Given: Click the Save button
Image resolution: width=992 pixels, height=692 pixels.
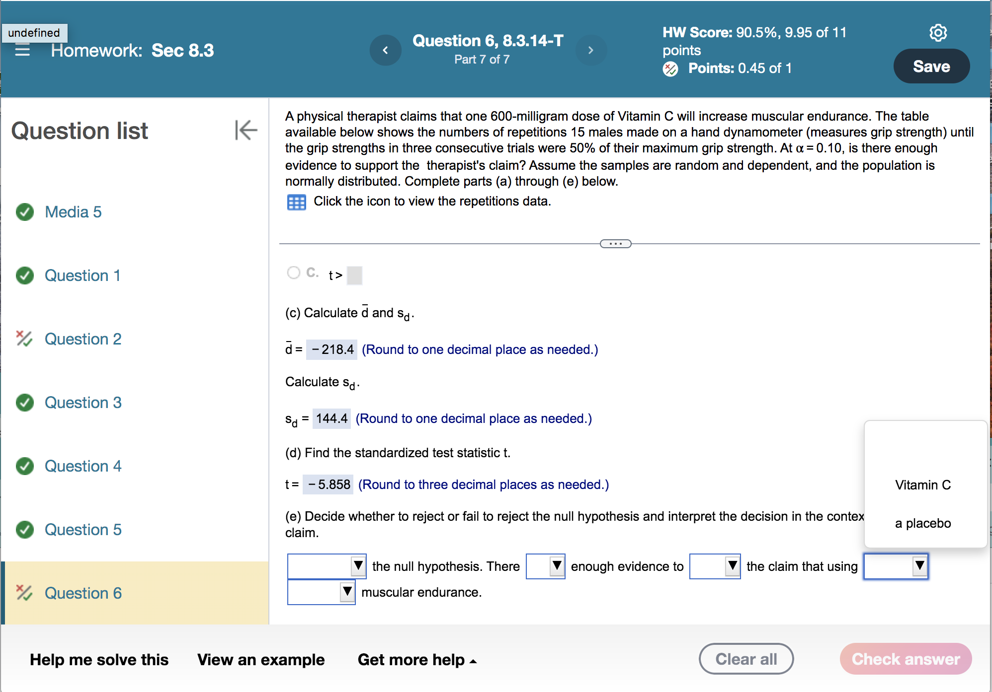Looking at the screenshot, I should pyautogui.click(x=931, y=67).
